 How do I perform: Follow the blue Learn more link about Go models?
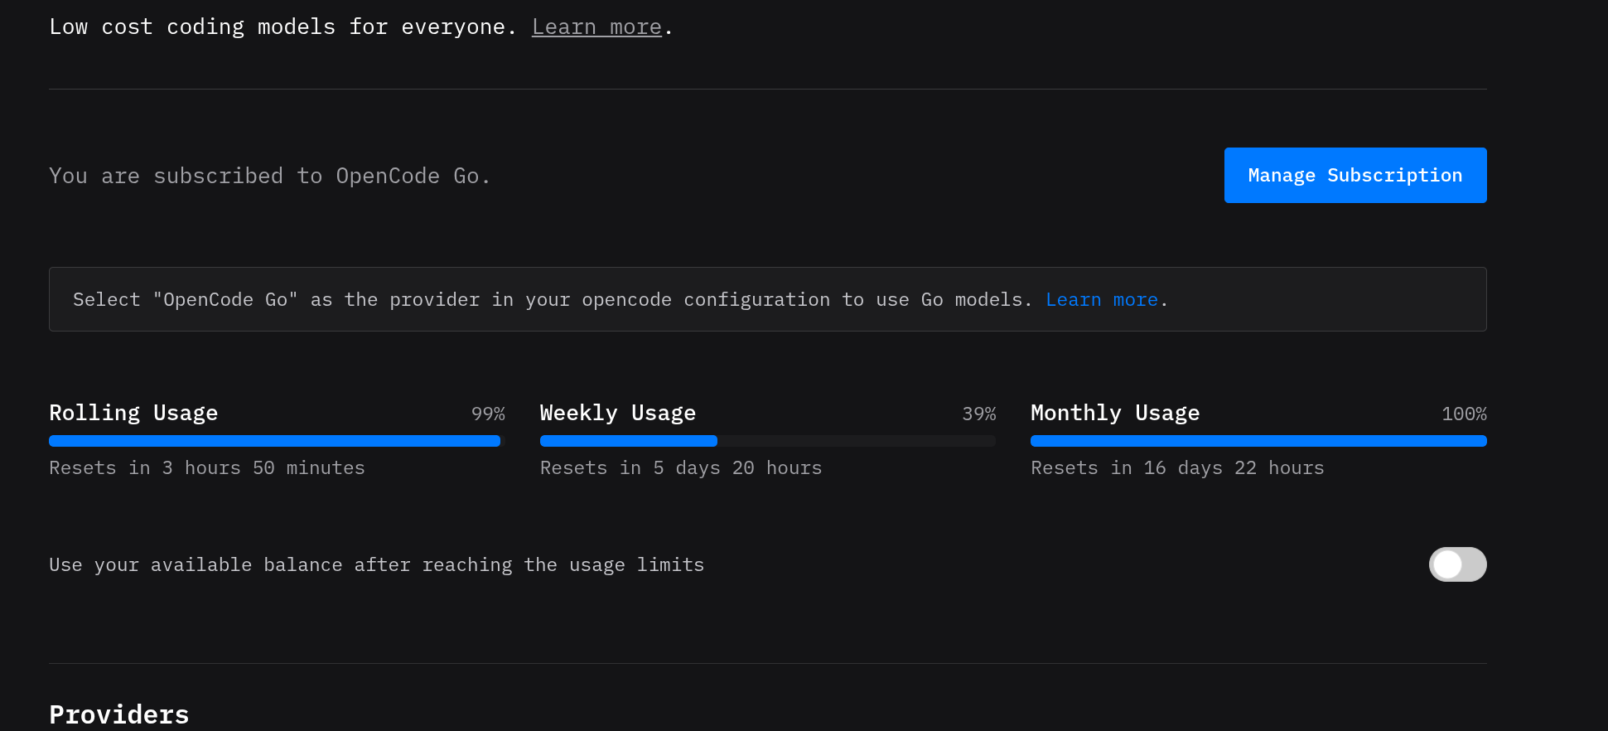[1102, 299]
